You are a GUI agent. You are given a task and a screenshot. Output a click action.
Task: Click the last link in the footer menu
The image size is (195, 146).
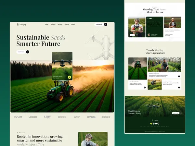(x=167, y=127)
